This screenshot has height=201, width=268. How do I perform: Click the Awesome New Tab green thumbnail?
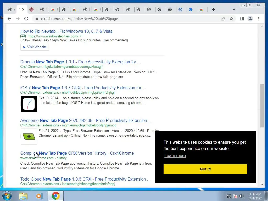point(29,137)
